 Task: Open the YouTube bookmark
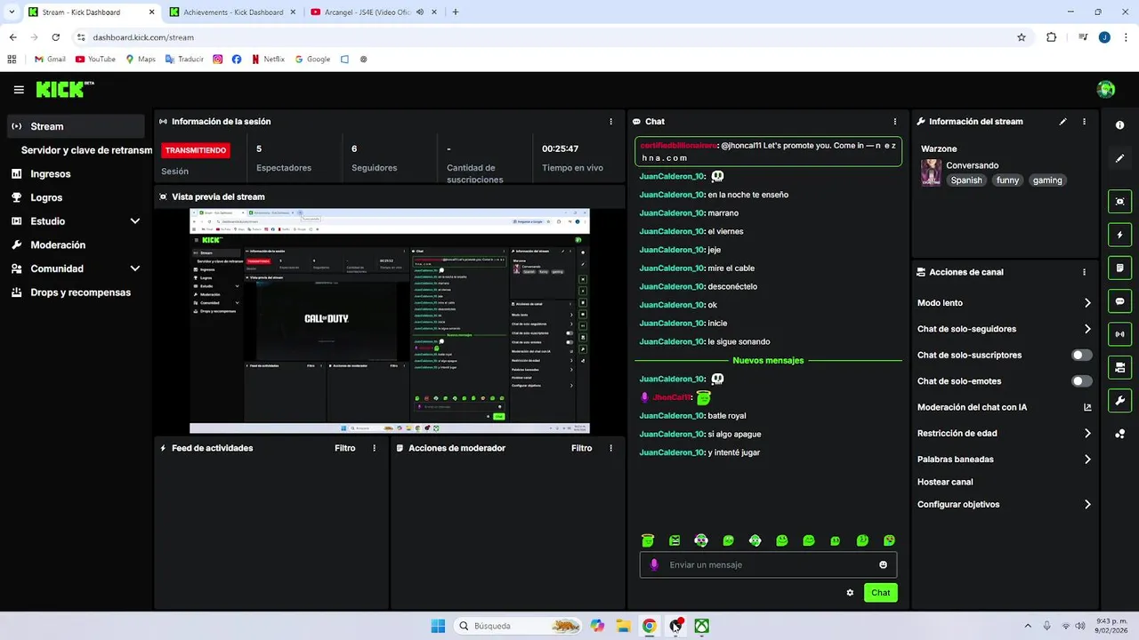pos(95,60)
